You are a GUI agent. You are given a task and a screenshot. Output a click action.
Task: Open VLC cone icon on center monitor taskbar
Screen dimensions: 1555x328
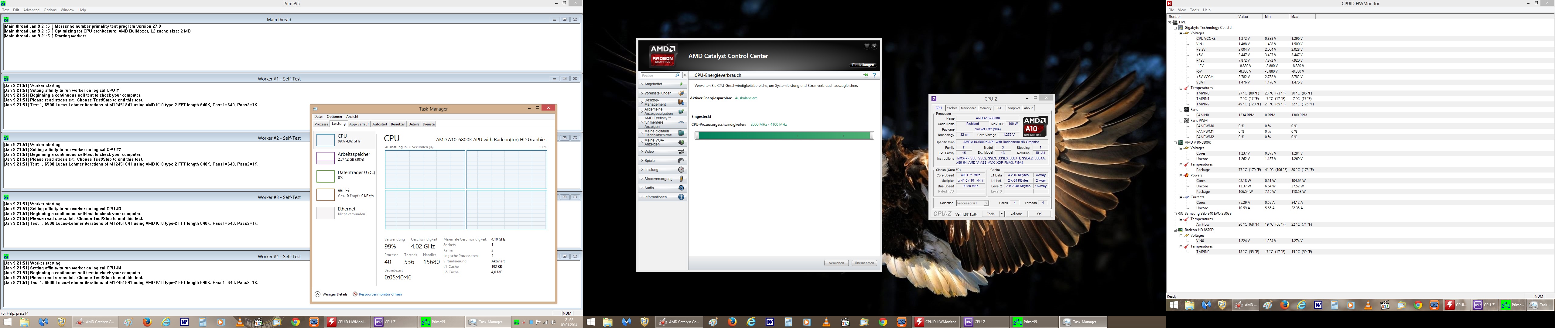pyautogui.click(x=826, y=322)
